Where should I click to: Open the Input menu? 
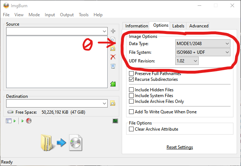50,15
